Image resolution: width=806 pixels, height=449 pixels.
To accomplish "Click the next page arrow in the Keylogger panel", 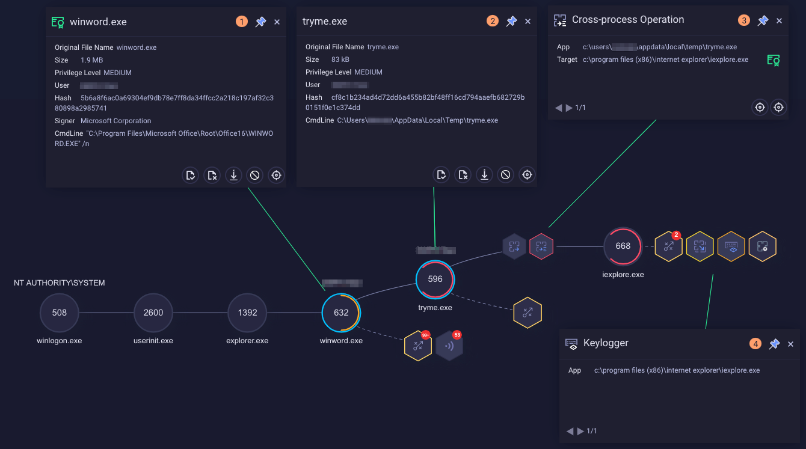I will (x=579, y=431).
